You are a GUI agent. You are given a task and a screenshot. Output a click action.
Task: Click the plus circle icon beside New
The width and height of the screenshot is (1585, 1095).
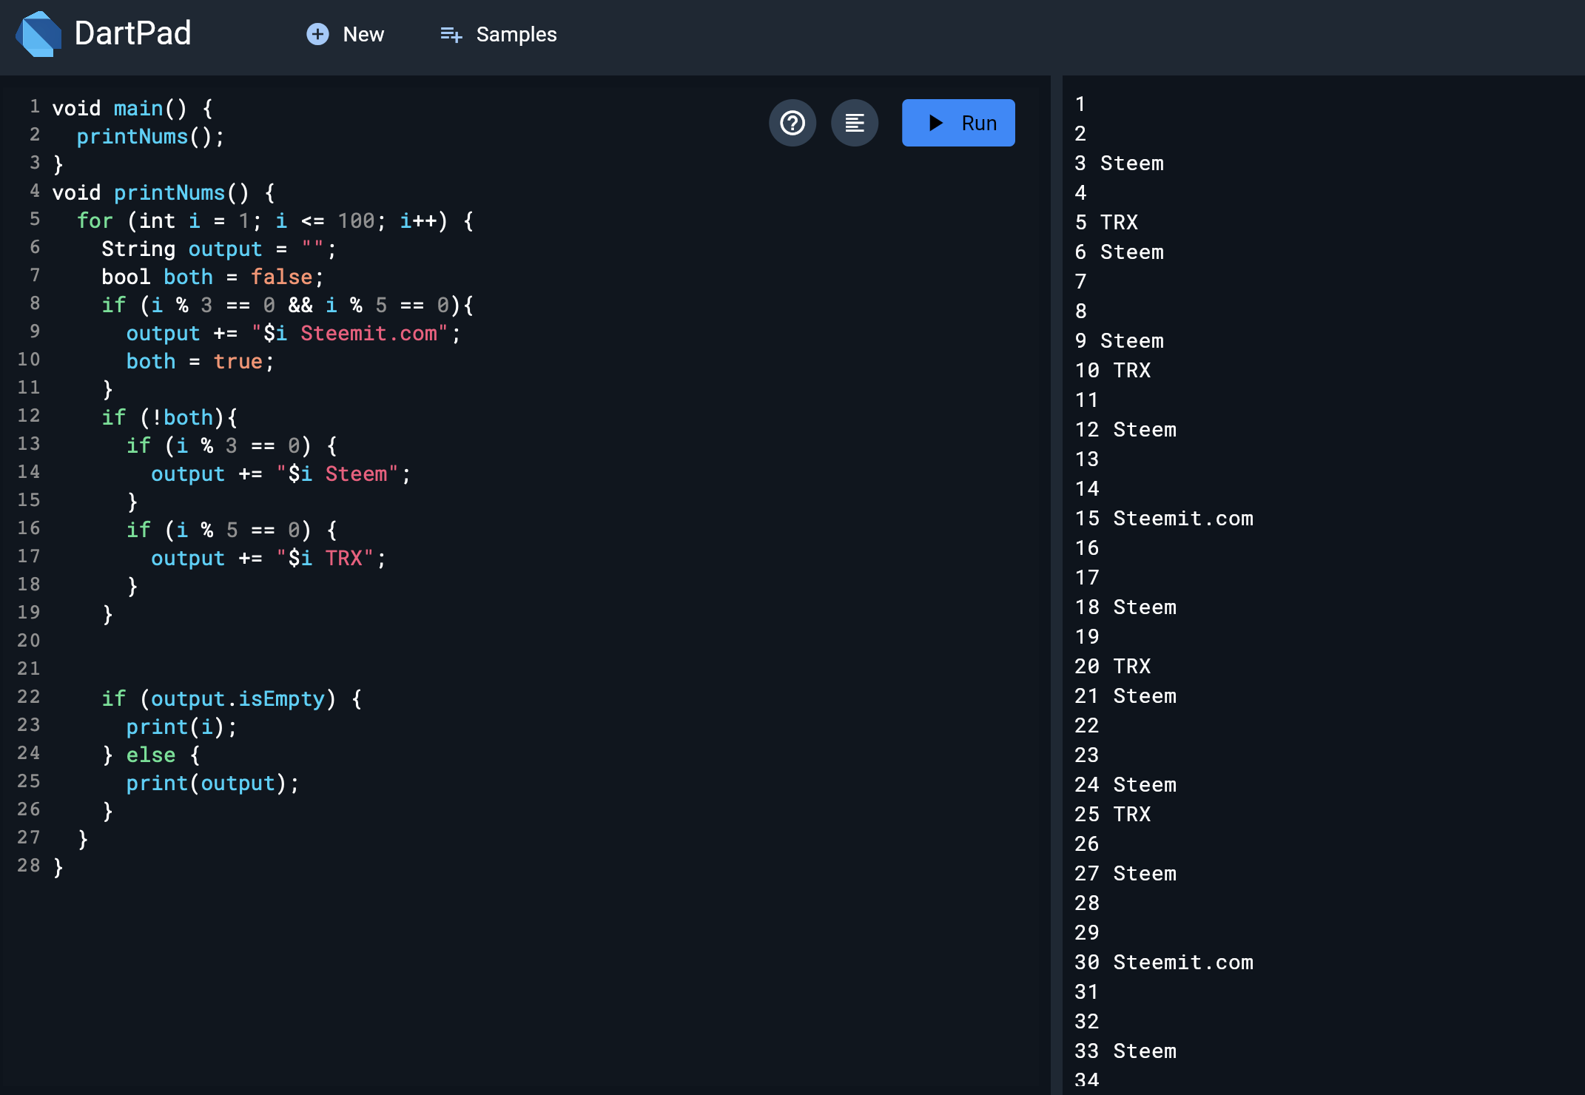click(317, 34)
